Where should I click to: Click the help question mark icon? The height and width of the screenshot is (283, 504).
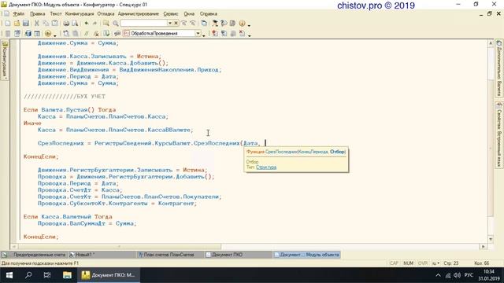tap(224, 23)
